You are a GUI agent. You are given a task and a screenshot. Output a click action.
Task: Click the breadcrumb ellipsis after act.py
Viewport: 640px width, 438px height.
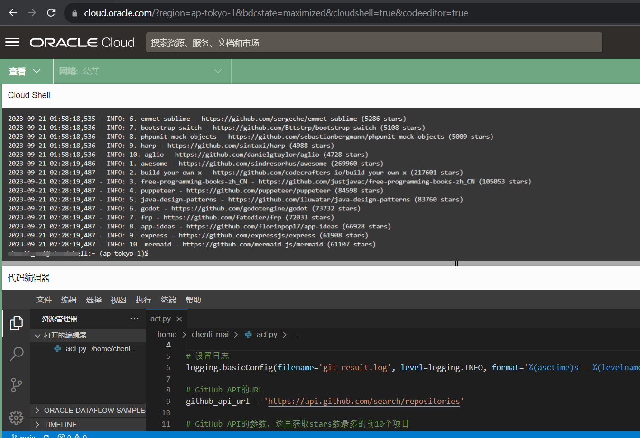[x=296, y=335]
